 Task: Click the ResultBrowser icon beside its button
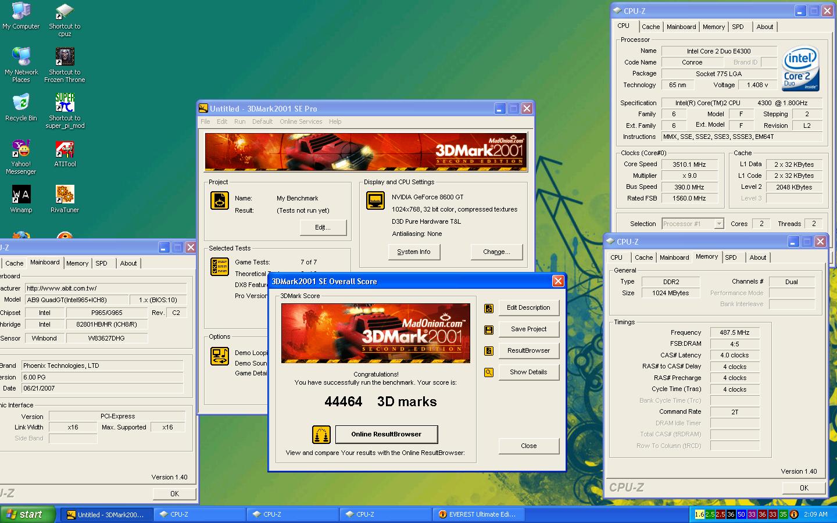489,351
